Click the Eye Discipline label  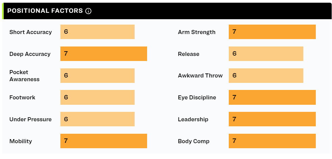tap(197, 97)
